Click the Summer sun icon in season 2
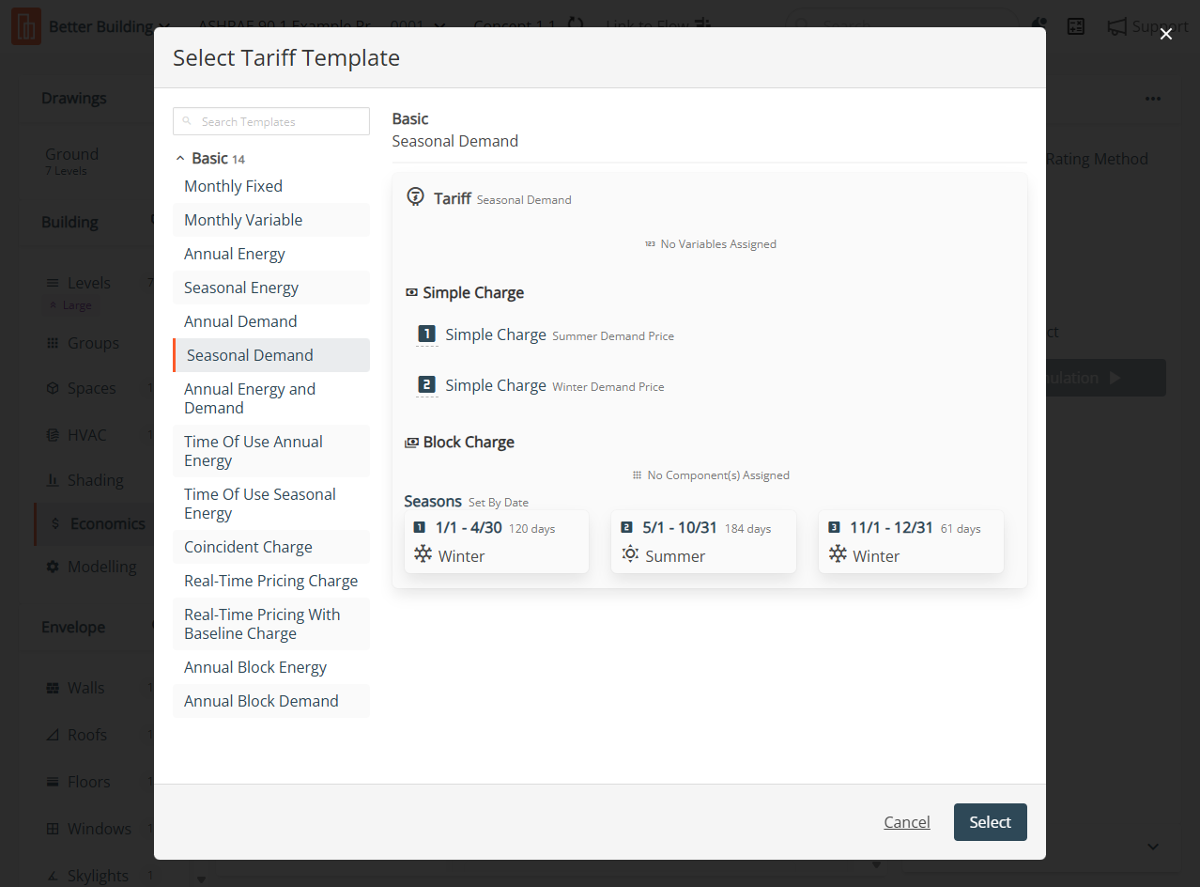The width and height of the screenshot is (1200, 887). click(630, 554)
